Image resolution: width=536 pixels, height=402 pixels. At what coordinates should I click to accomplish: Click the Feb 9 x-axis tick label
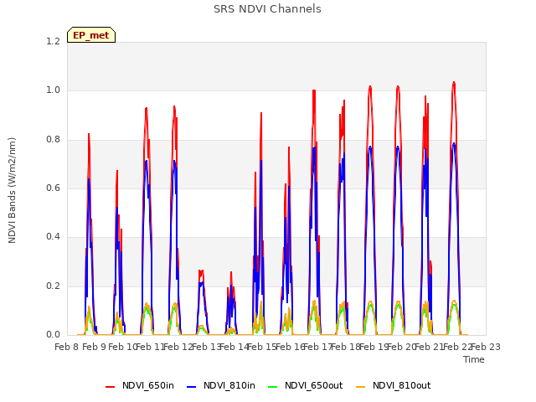coord(95,347)
